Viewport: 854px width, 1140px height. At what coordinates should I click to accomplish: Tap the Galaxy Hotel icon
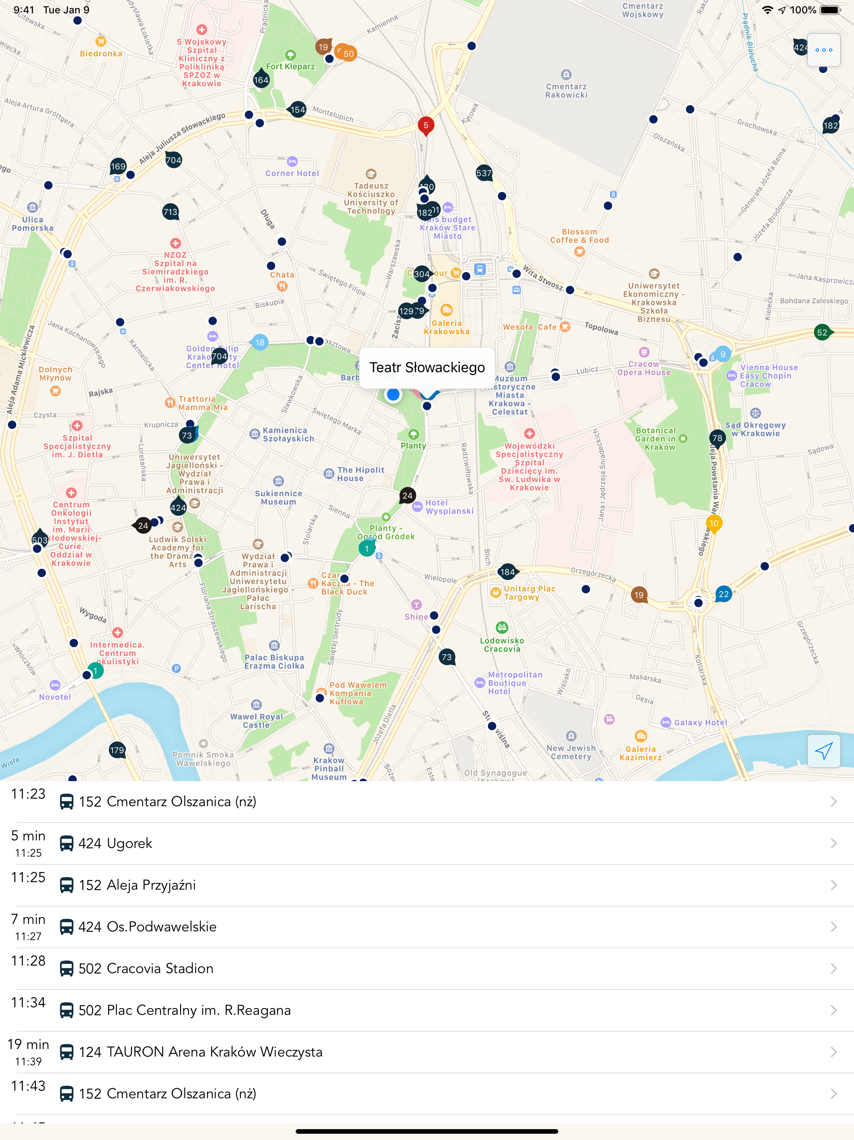[x=666, y=723]
